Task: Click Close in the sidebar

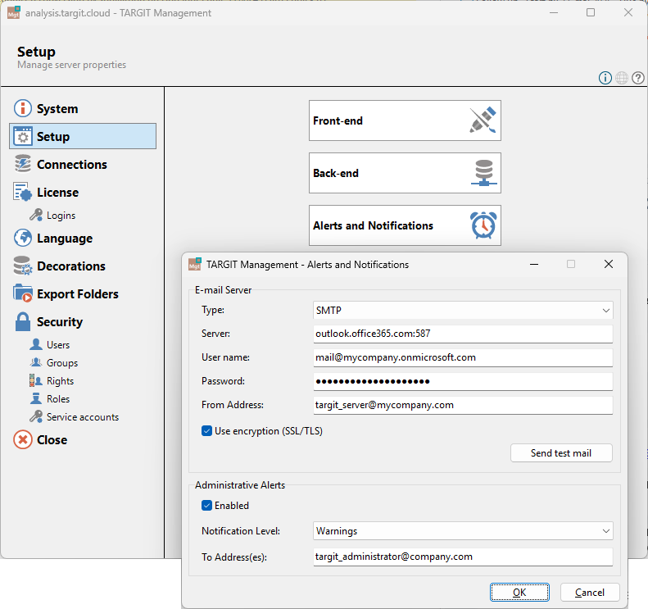Action: [52, 439]
